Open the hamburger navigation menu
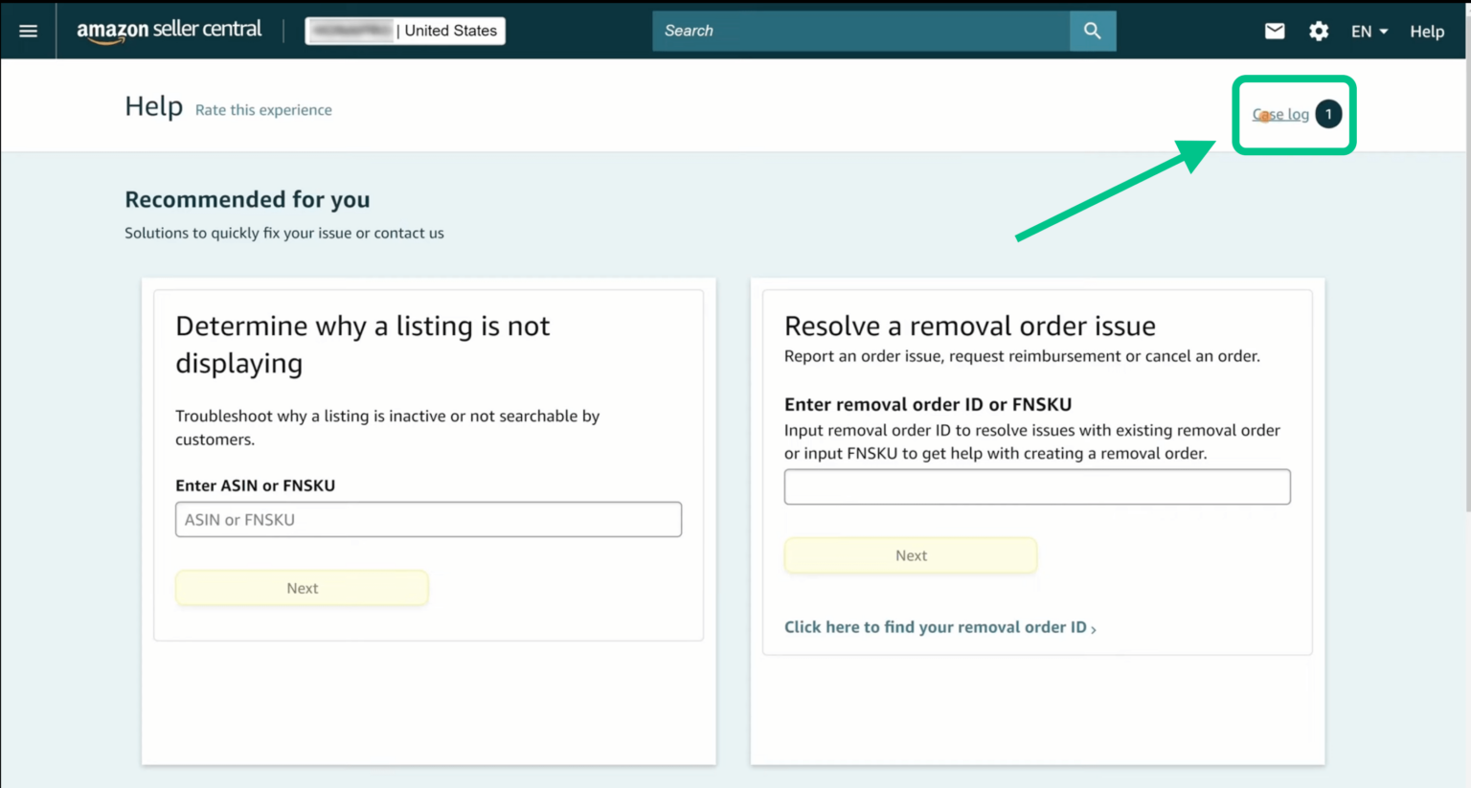Viewport: 1471px width, 788px height. tap(28, 30)
